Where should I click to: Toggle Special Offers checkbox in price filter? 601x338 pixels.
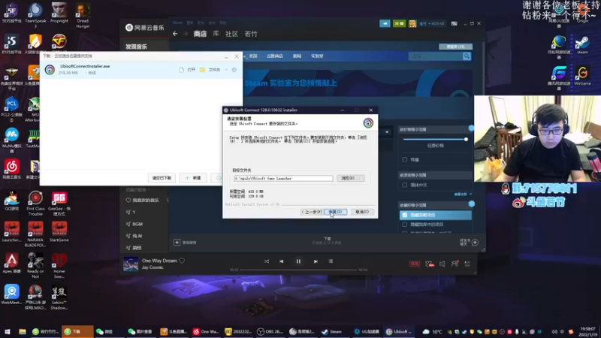pos(405,159)
